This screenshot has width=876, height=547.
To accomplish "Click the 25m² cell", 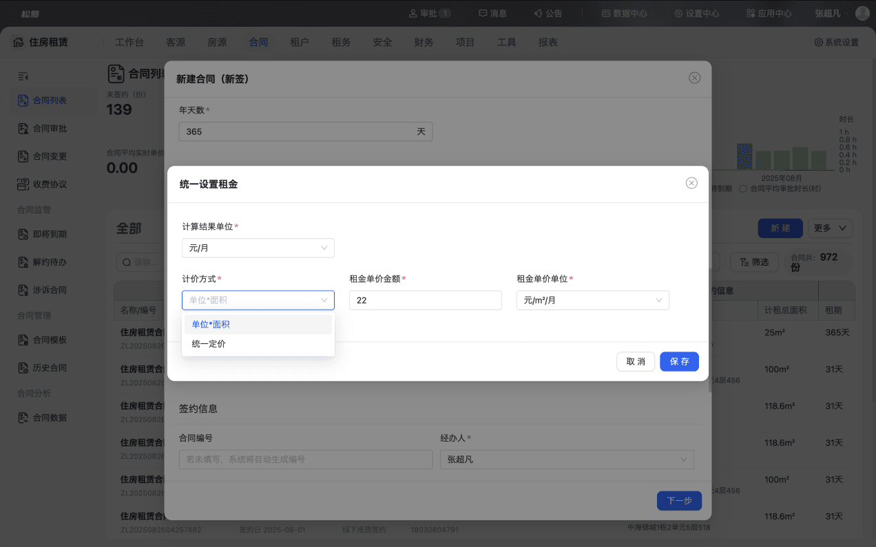I will point(775,332).
